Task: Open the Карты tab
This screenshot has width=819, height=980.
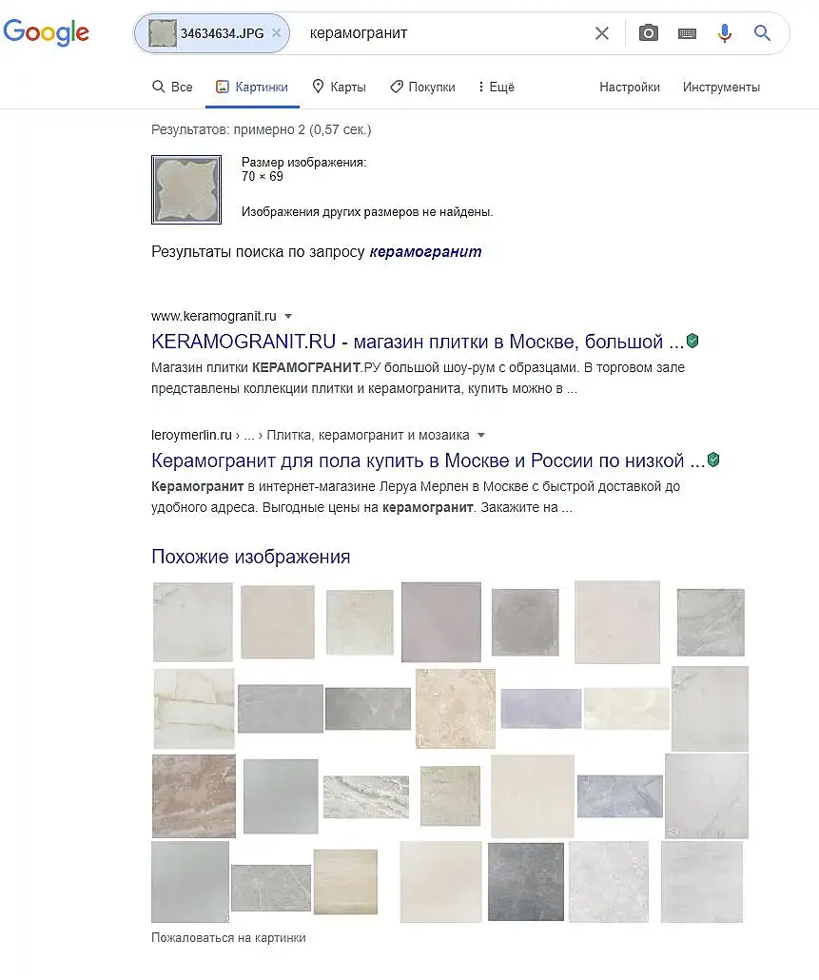Action: click(x=340, y=87)
